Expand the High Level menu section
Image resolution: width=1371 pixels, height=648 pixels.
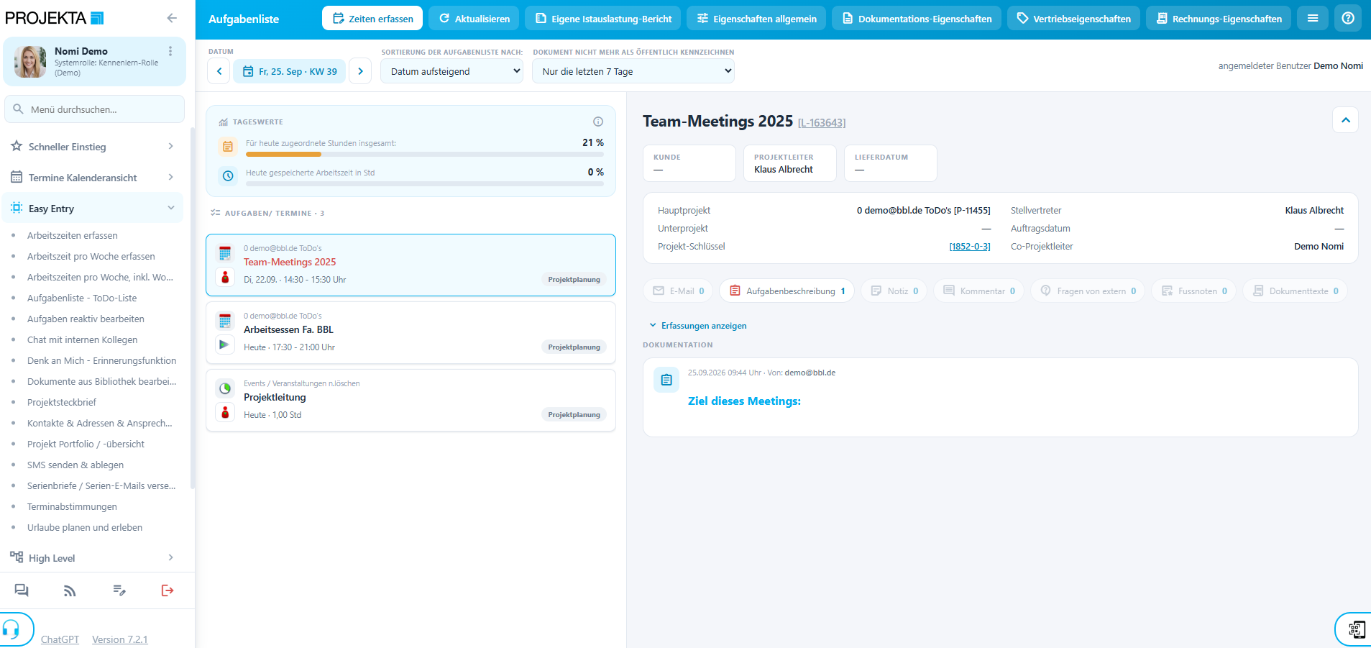pyautogui.click(x=93, y=558)
